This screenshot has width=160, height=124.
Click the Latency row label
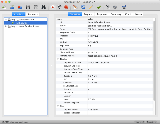point(67,96)
